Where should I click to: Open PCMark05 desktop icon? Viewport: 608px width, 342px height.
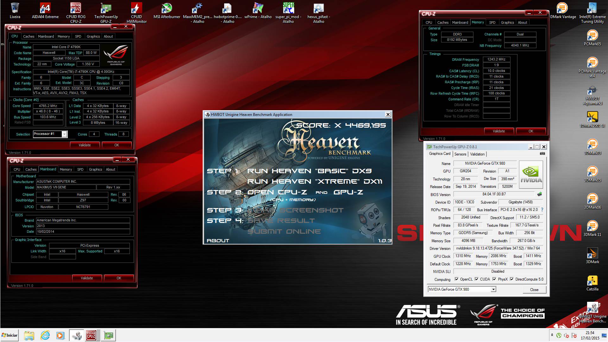point(592,38)
